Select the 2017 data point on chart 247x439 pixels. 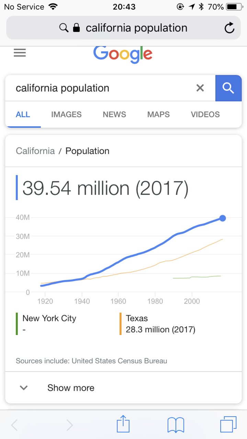pyautogui.click(x=223, y=218)
